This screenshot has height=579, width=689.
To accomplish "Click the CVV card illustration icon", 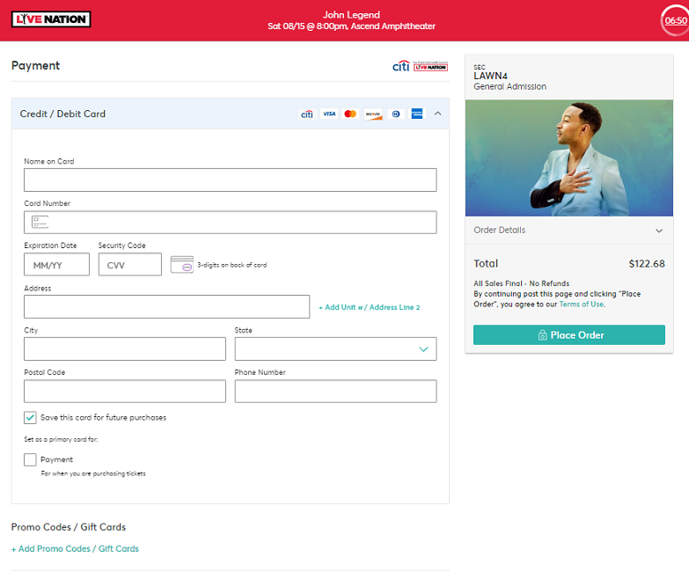I will (x=182, y=265).
